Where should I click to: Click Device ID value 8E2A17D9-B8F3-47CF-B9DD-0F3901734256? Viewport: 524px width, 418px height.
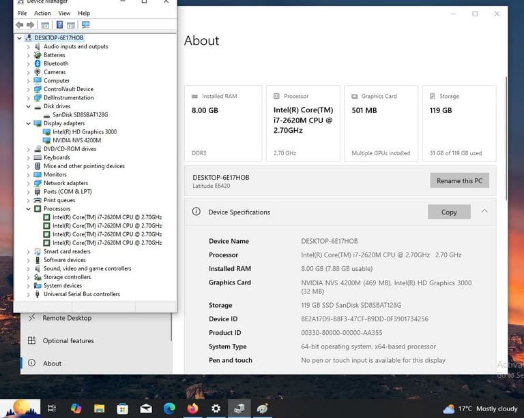click(364, 319)
